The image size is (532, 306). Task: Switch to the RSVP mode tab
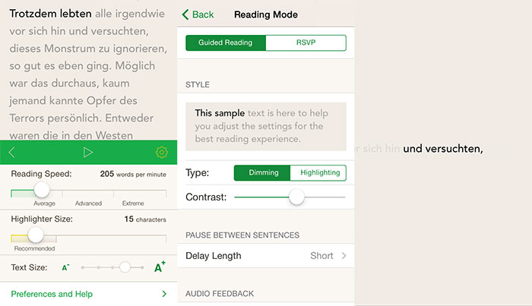tap(306, 43)
